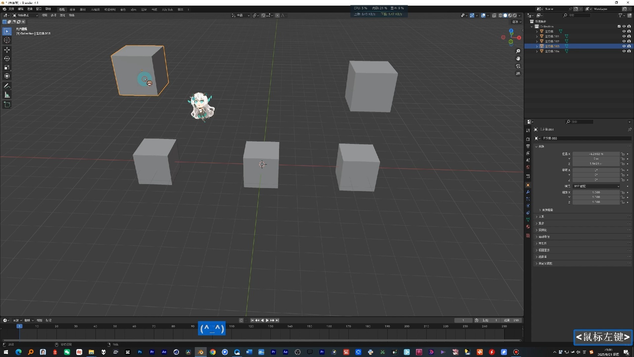Open the World properties tab

[528, 167]
